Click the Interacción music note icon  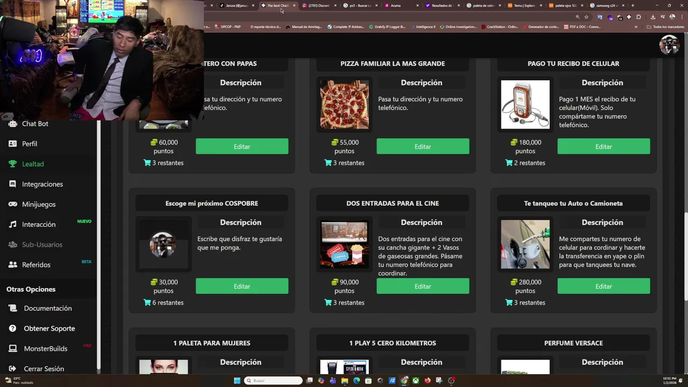tap(12, 224)
